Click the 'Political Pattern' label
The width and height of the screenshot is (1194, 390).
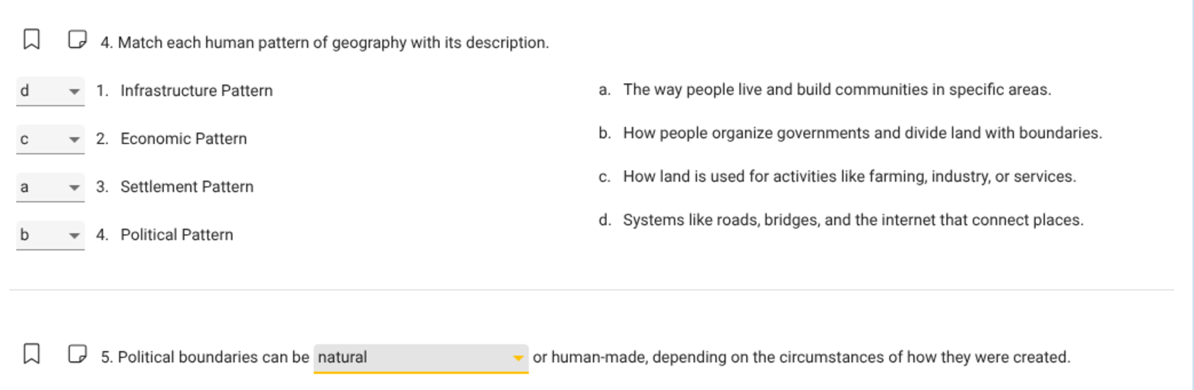pos(176,235)
